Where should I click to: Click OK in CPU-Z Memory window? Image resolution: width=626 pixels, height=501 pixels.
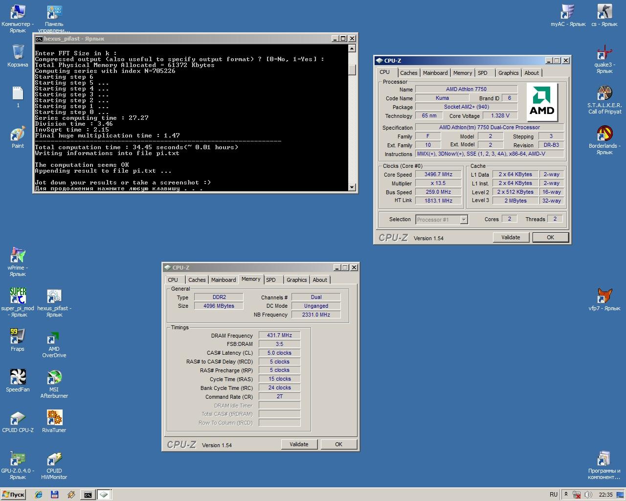[x=338, y=444]
